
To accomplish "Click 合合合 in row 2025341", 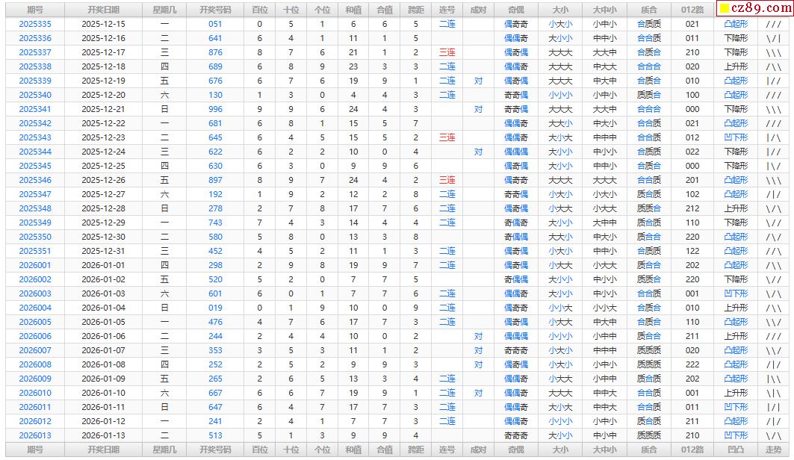I will [x=648, y=109].
